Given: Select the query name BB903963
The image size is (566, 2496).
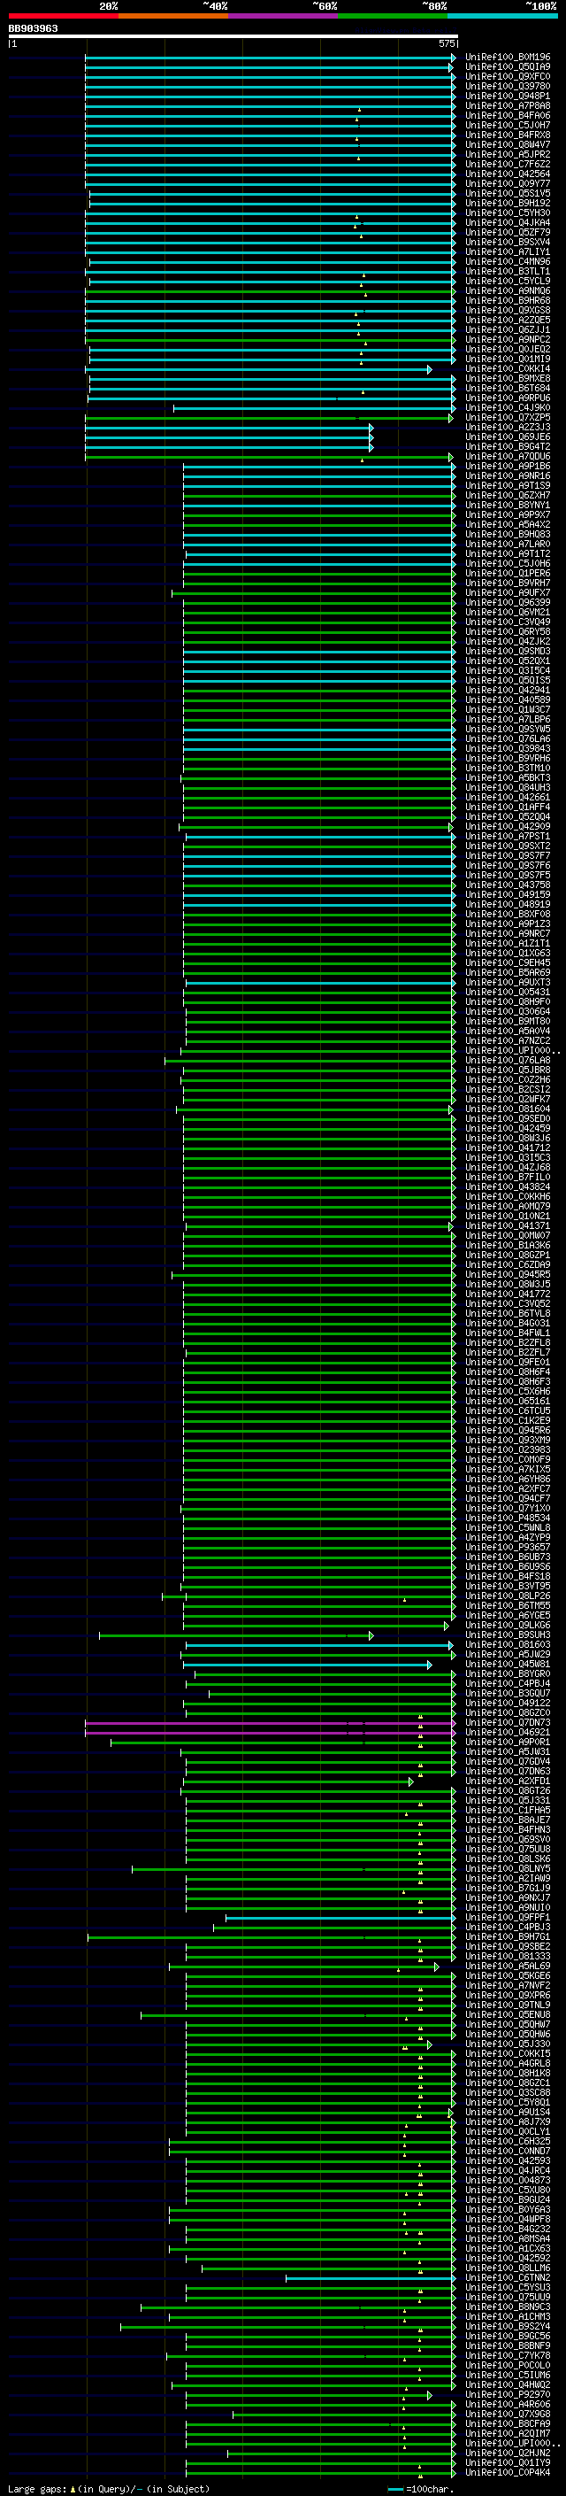Looking at the screenshot, I should click(x=33, y=28).
